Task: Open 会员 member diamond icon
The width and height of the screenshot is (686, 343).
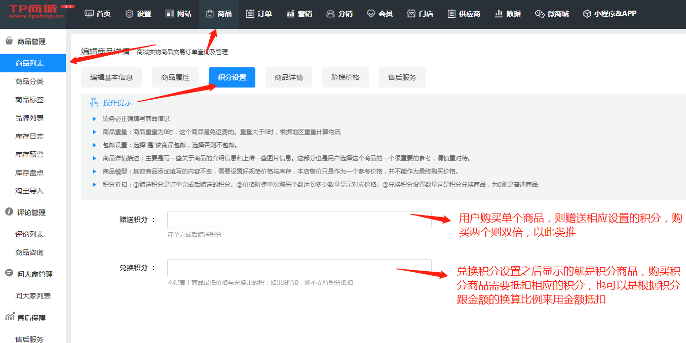Action: click(x=371, y=14)
